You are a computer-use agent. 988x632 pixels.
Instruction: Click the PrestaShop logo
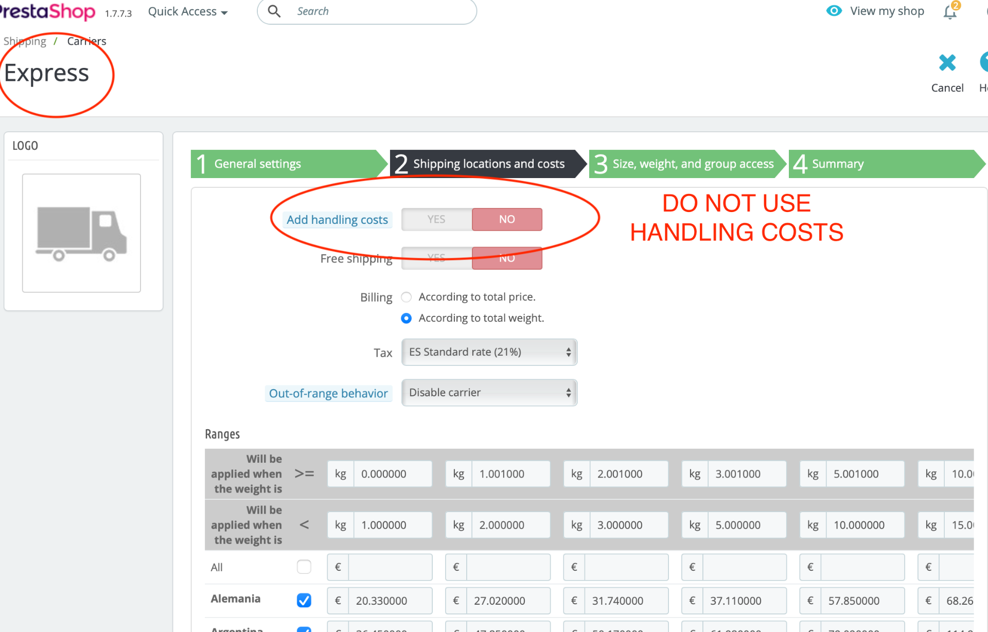(x=47, y=11)
